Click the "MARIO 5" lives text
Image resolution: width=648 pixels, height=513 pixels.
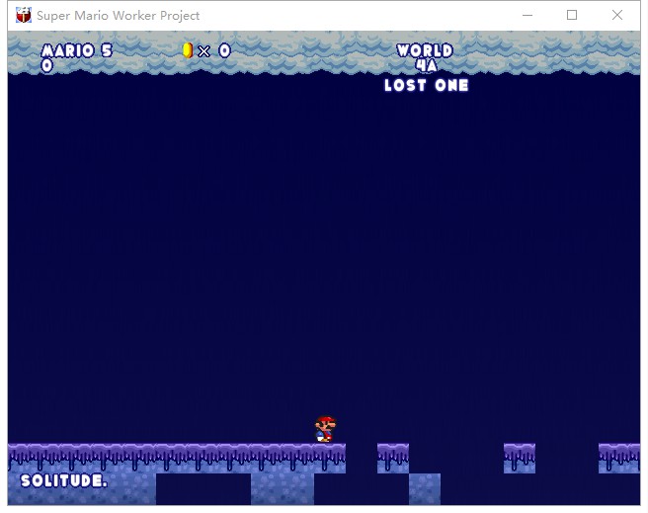[x=77, y=50]
